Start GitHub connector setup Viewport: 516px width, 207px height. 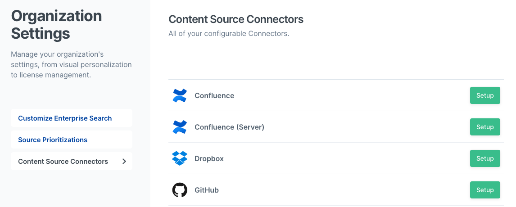[x=485, y=190]
